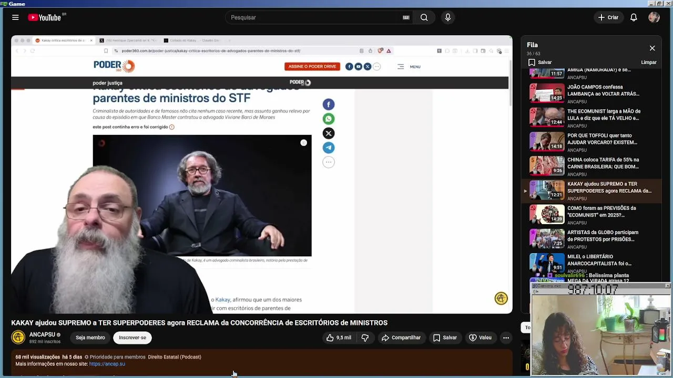Click the video player area

point(262,174)
